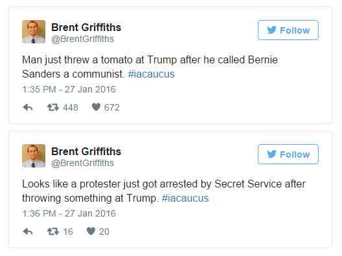This screenshot has width=342, height=256.
Task: Click the Twitter bird icon in first Follow button
Action: [272, 30]
